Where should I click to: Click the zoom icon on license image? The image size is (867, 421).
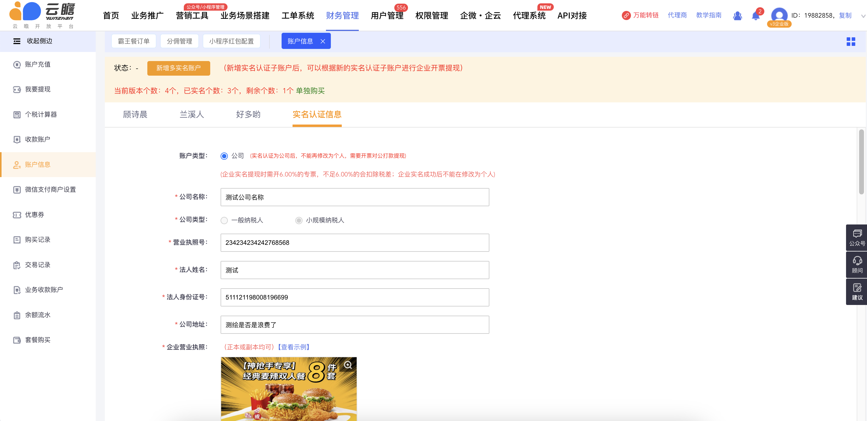pyautogui.click(x=348, y=365)
